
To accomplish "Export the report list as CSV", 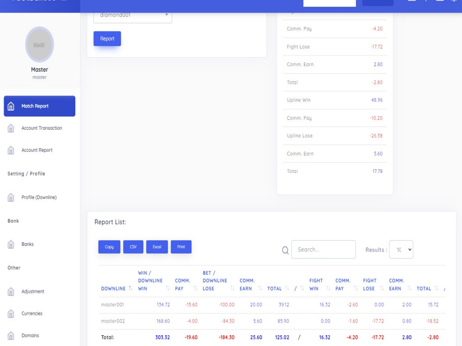I will tap(133, 247).
